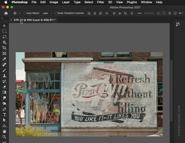The image size is (185, 143).
Task: Open the Move tool preset picker arrow
Action: 19,13
